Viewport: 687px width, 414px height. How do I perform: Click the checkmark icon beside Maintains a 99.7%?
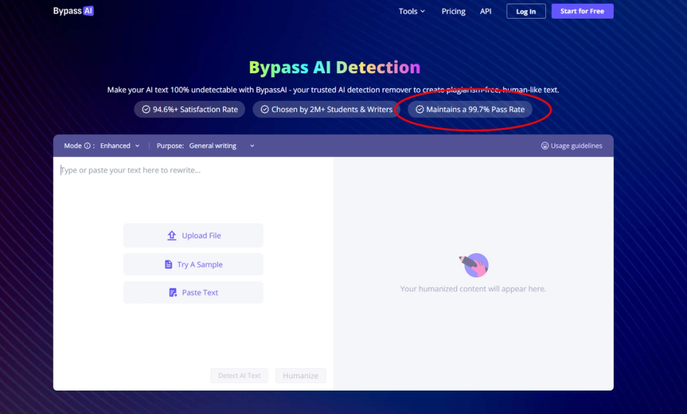click(x=420, y=109)
